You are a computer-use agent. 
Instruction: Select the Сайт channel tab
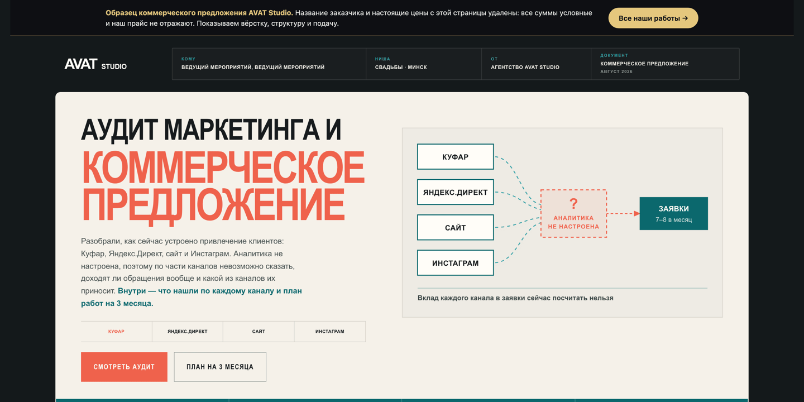point(259,332)
